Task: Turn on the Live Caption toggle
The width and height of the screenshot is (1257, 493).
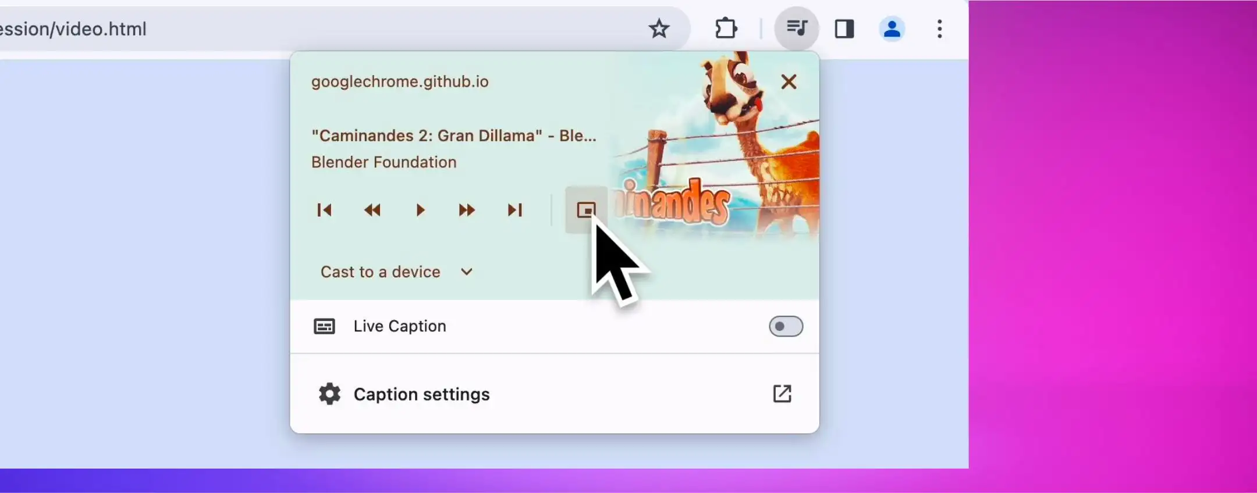Action: [786, 326]
